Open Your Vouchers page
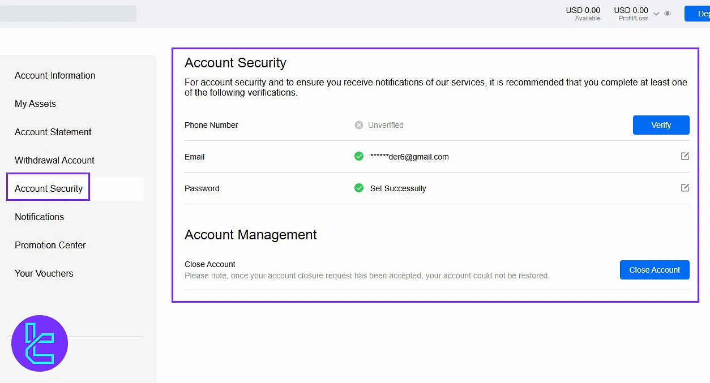Screen dimensions: 710x383 [44, 273]
